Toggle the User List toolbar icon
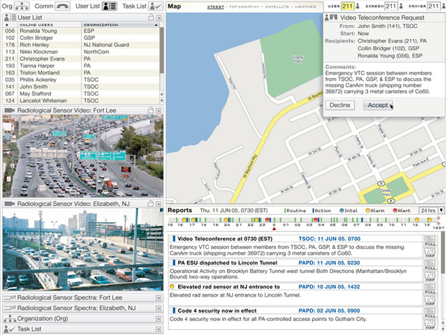The height and width of the screenshot is (335, 447). coord(110,6)
